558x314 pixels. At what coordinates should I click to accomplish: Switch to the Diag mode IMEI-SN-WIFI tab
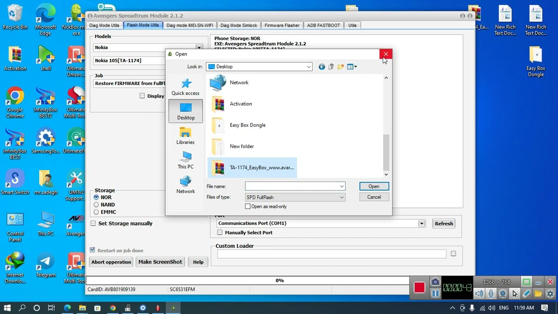pos(190,25)
